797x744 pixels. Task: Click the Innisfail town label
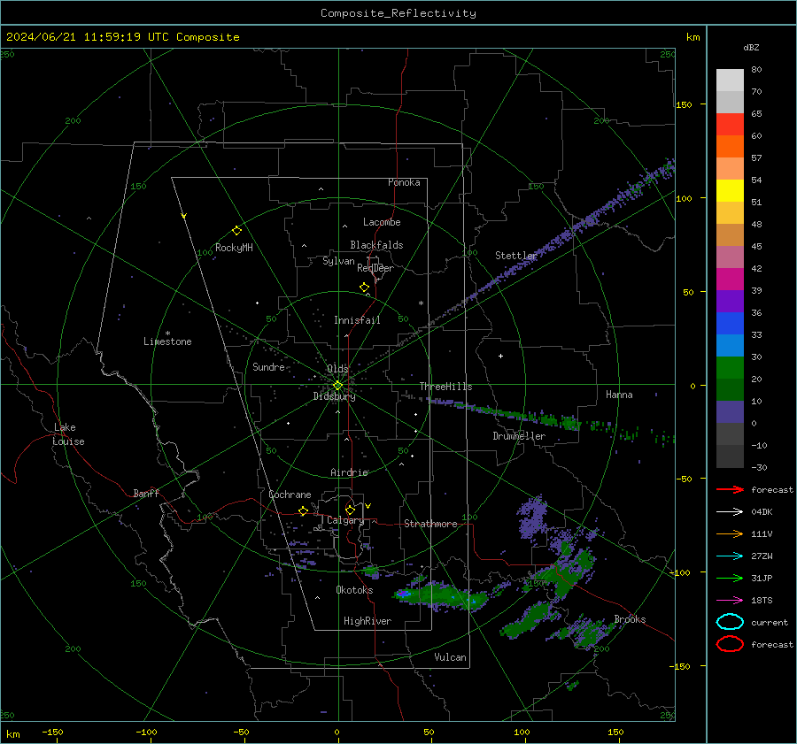[x=357, y=320]
